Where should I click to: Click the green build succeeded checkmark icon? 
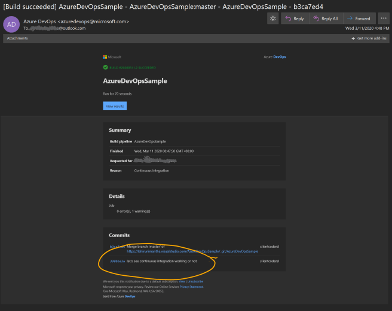105,67
